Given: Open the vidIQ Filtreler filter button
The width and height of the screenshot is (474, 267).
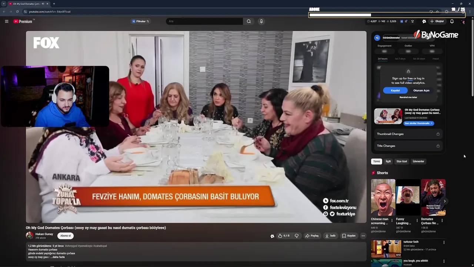Looking at the screenshot, I should 141,22.
